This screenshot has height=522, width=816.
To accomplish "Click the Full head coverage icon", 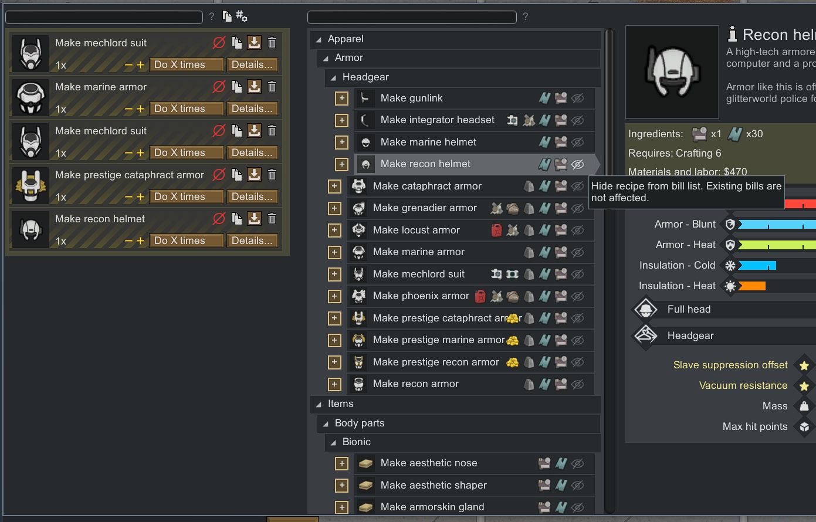I will 646,309.
